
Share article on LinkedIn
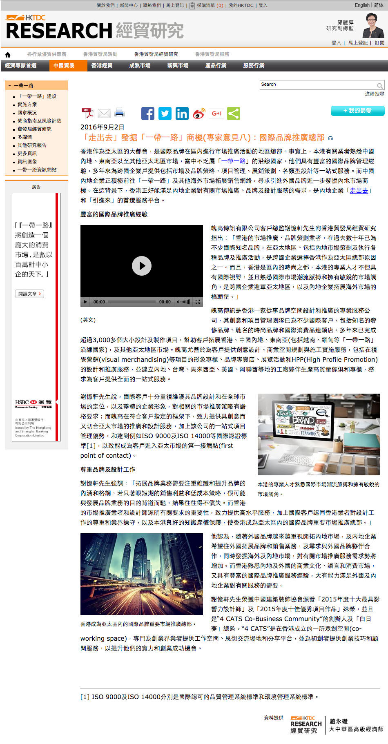click(x=182, y=114)
